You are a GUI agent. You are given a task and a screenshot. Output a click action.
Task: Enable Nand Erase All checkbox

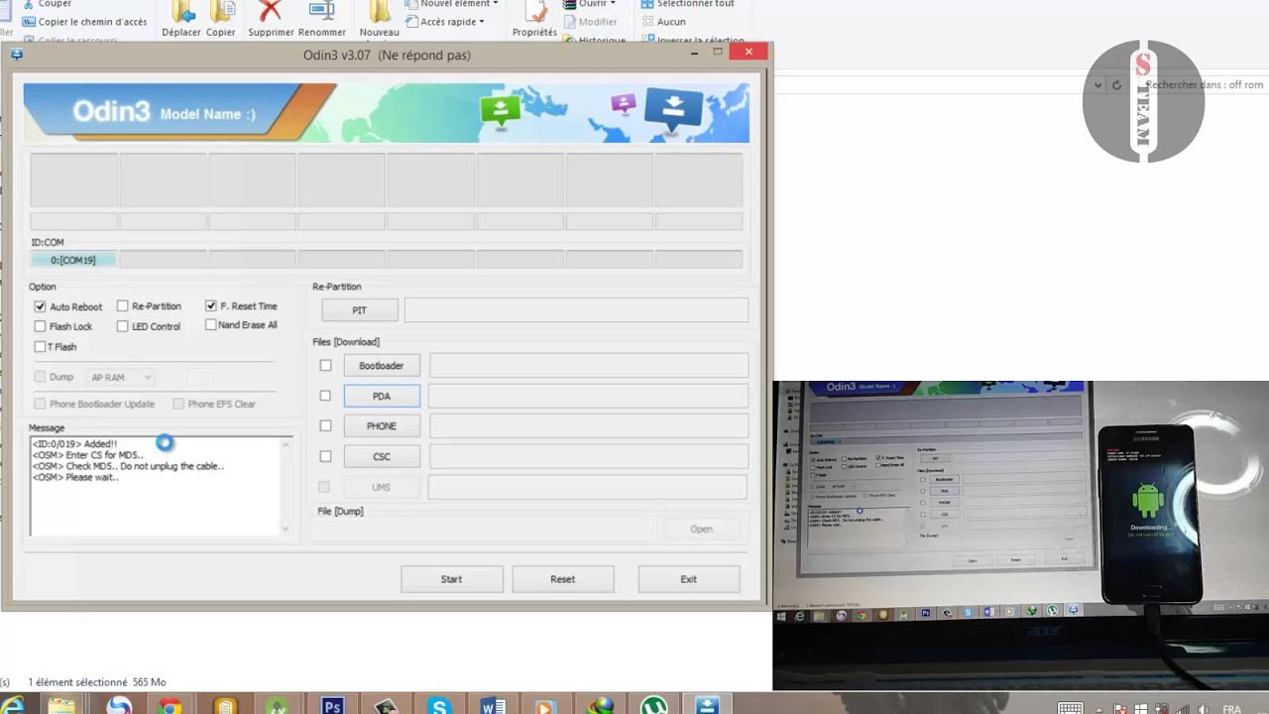pyautogui.click(x=210, y=324)
